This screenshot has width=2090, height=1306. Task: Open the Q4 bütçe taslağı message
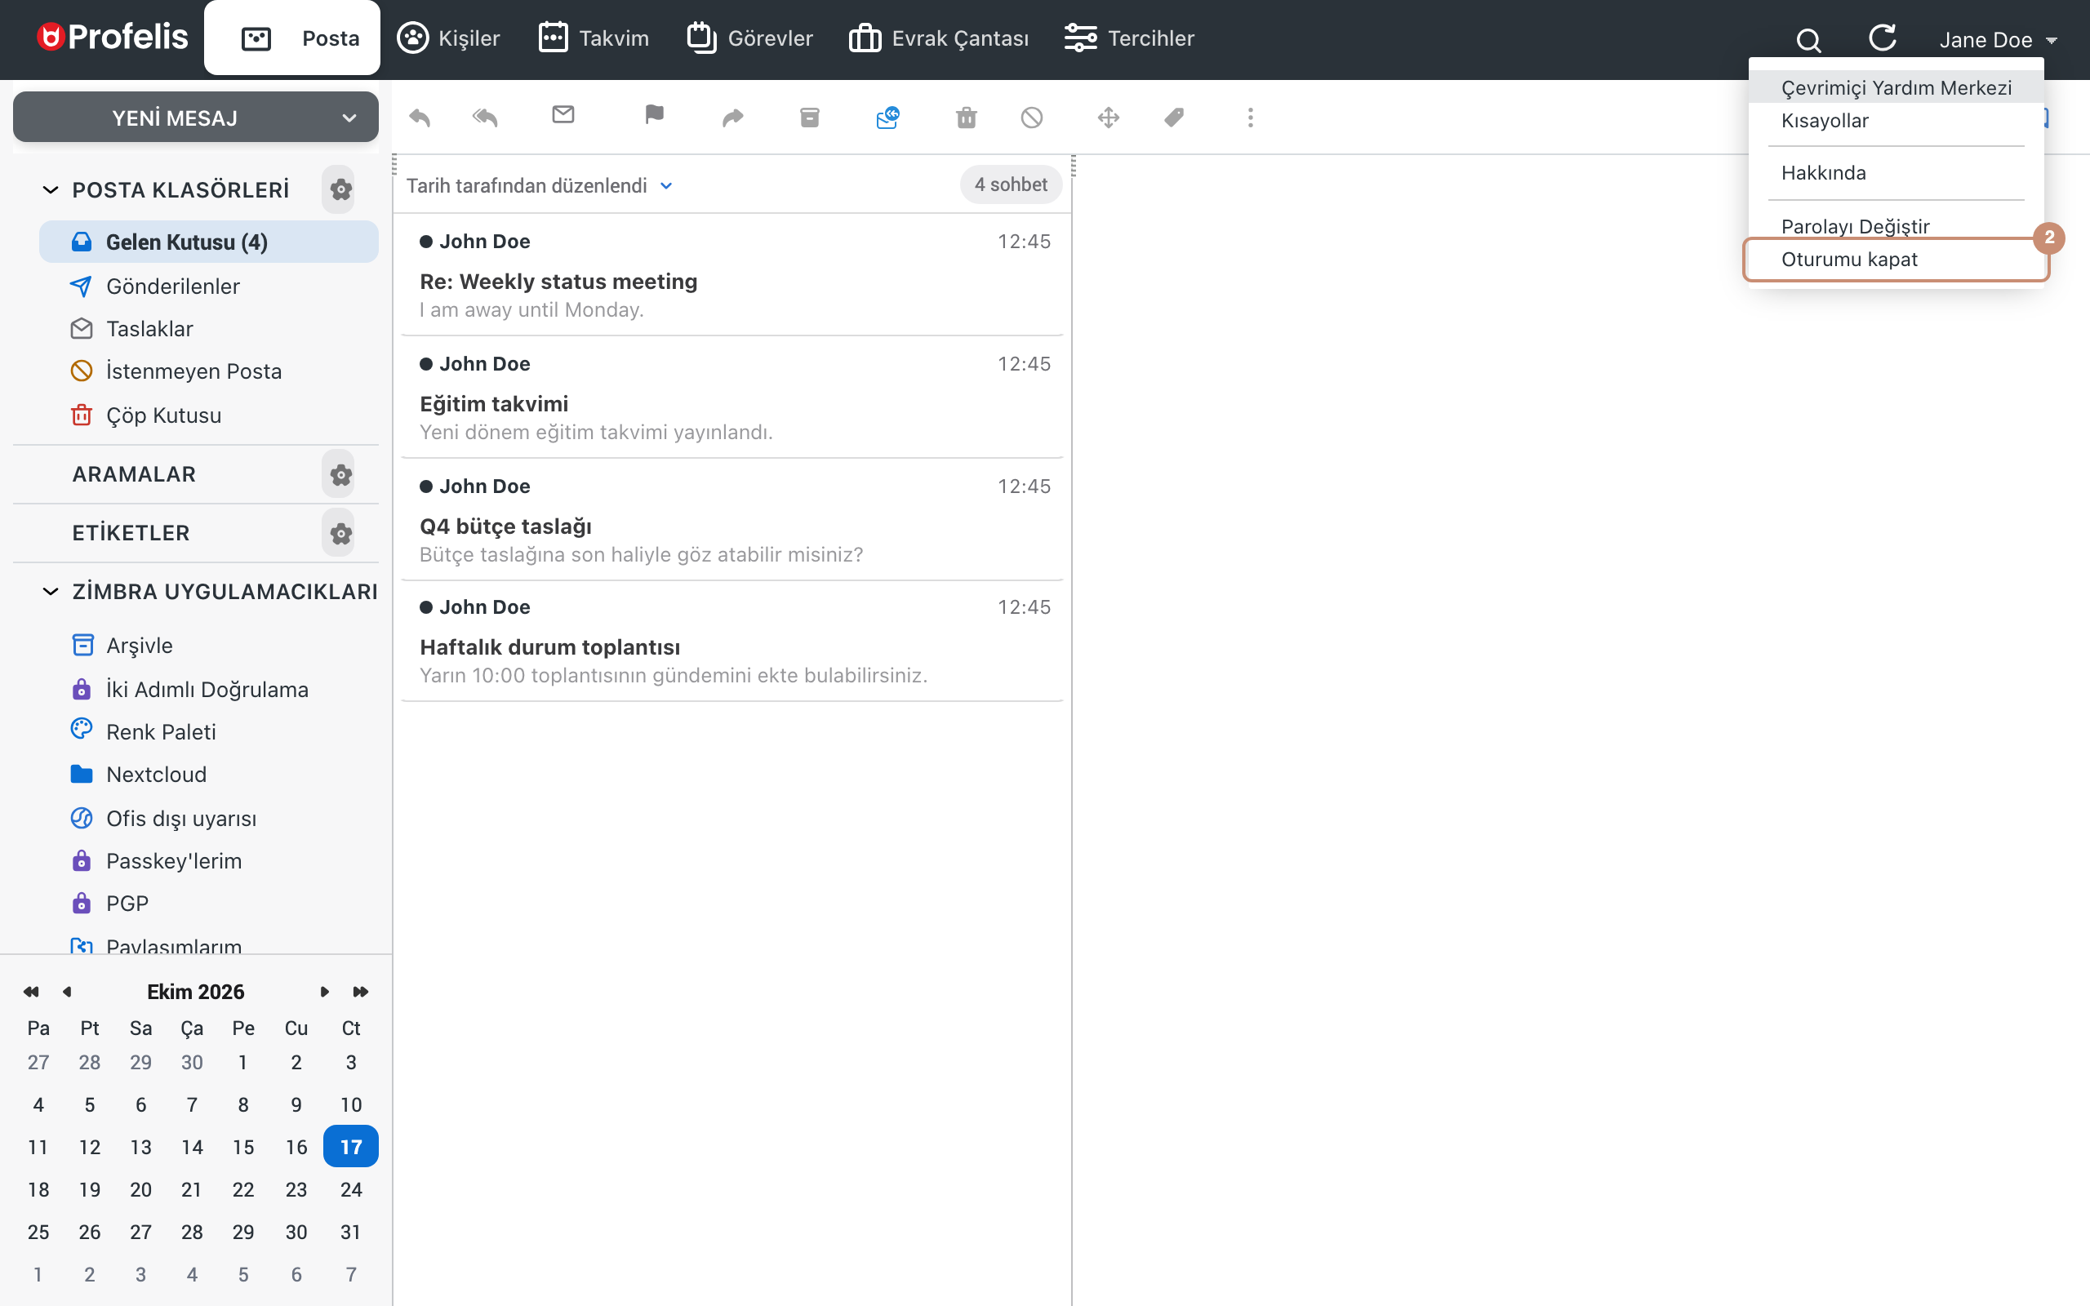pyautogui.click(x=731, y=519)
